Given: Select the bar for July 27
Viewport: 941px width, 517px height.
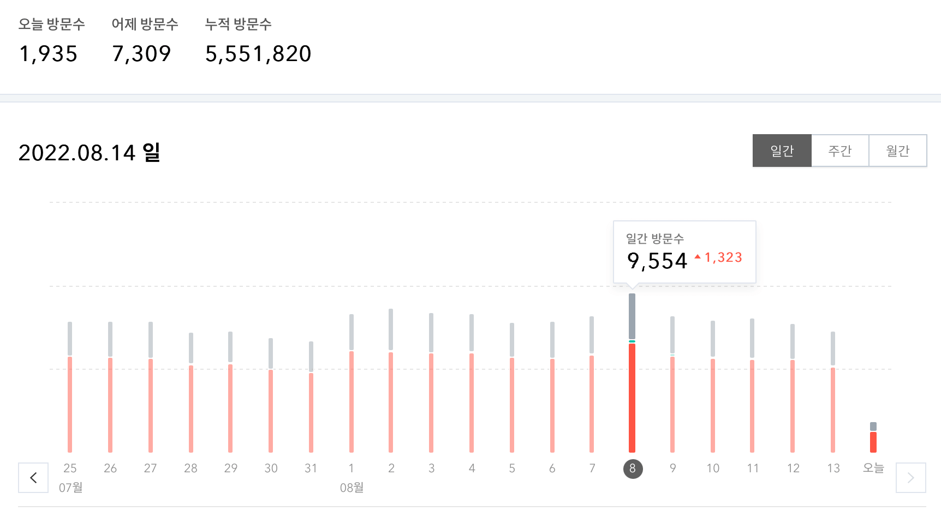Looking at the screenshot, I should (x=151, y=387).
